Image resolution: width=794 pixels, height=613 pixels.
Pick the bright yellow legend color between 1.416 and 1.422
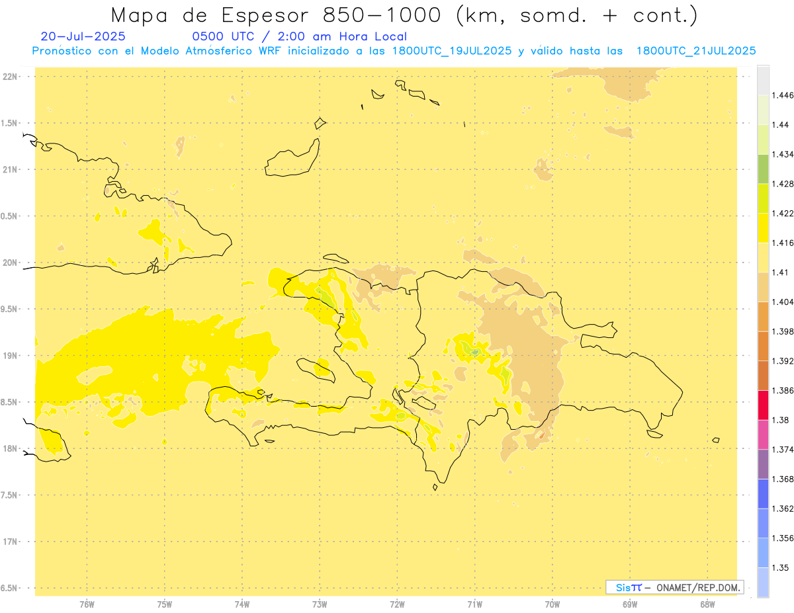click(763, 227)
